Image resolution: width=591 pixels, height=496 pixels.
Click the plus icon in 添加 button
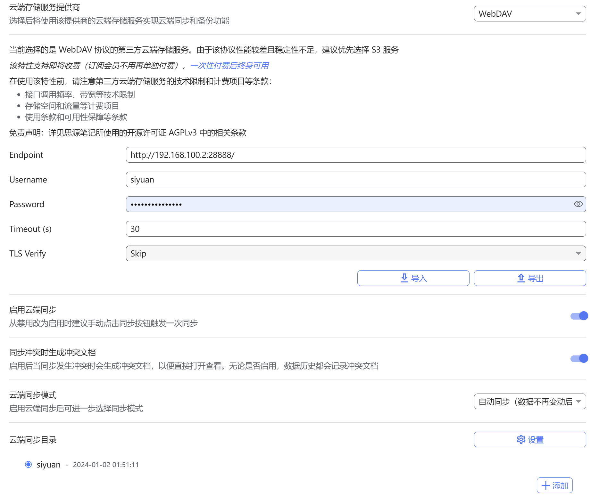(x=545, y=485)
